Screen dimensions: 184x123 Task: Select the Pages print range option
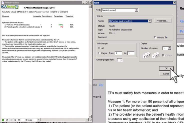pos(99,53)
